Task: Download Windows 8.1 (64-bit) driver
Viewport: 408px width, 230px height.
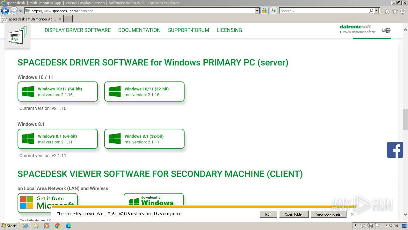Action: point(58,139)
